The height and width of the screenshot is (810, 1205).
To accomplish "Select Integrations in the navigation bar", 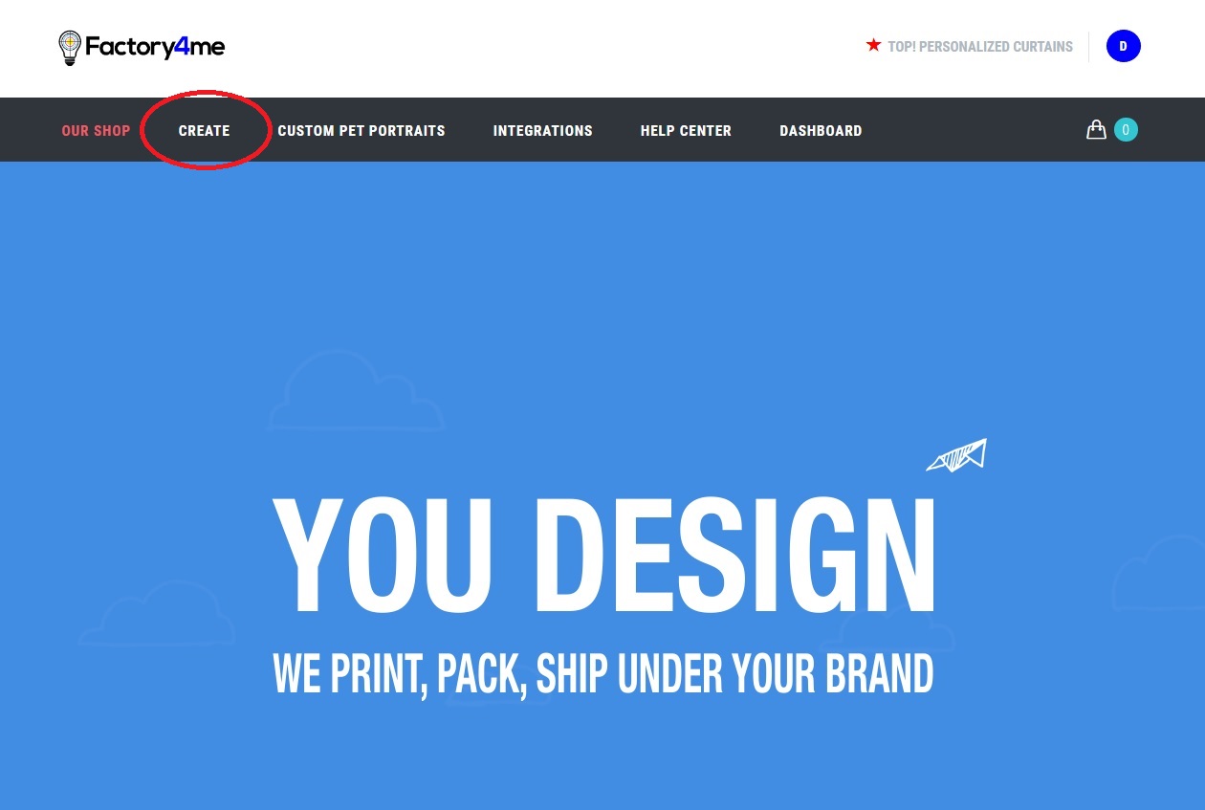I will coord(543,130).
